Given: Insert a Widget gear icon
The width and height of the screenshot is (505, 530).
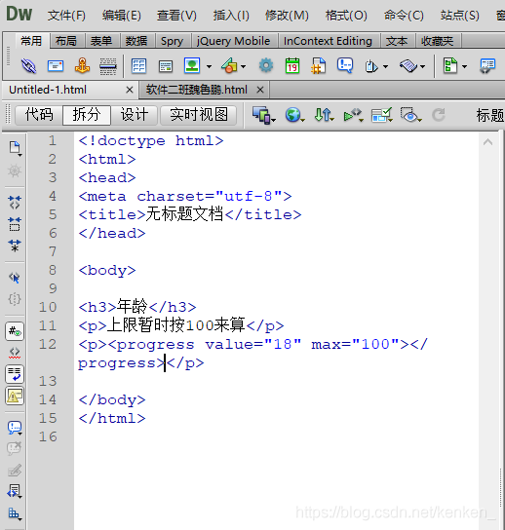Looking at the screenshot, I should point(266,65).
